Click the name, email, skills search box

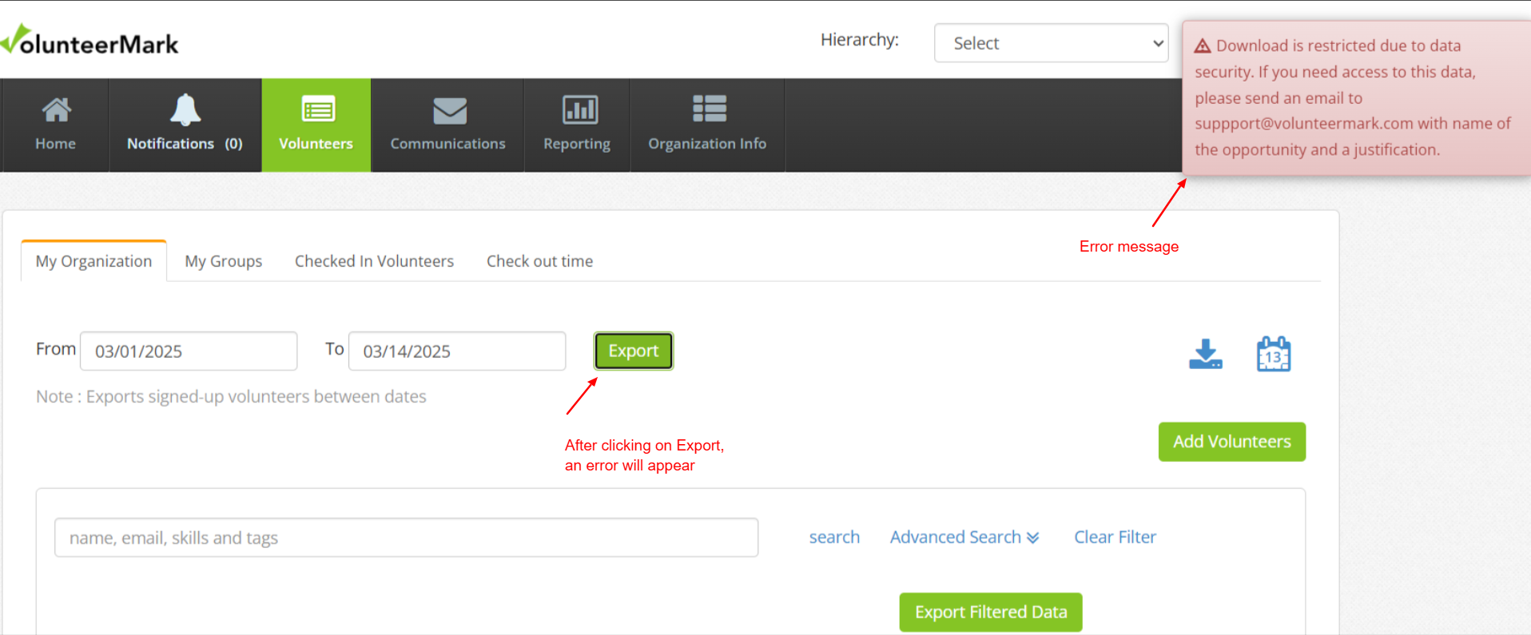point(406,538)
